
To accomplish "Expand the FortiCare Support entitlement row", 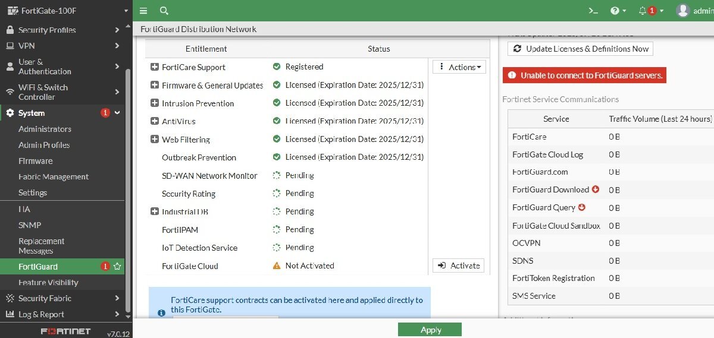I will pyautogui.click(x=155, y=67).
